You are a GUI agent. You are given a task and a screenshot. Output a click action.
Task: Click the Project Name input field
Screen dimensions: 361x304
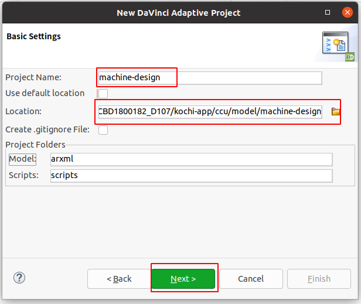210,78
